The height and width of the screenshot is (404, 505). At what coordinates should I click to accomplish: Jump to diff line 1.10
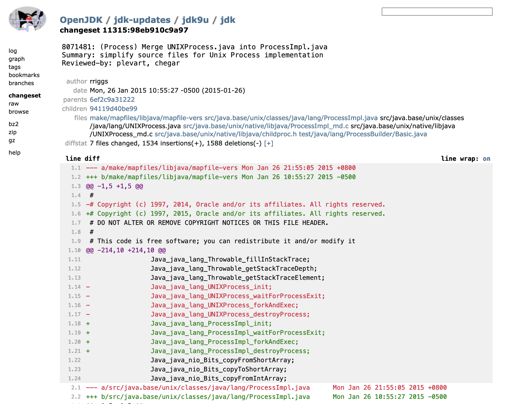pos(74,250)
